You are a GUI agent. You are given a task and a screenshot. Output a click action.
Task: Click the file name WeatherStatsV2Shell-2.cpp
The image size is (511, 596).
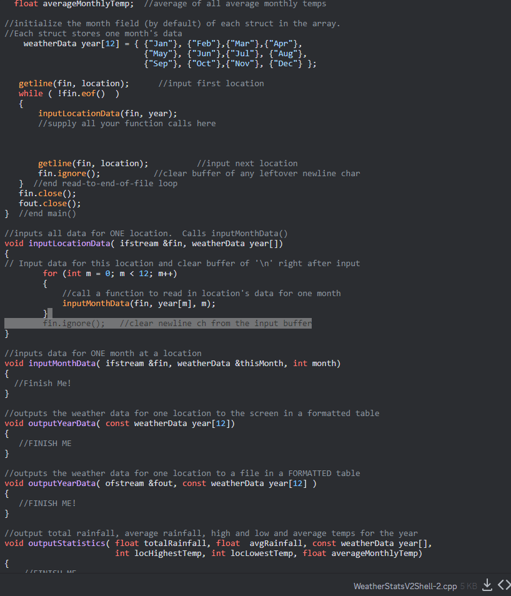(x=405, y=586)
